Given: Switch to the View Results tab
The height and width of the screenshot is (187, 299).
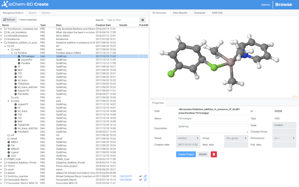Looking at the screenshot, I should (180, 13).
